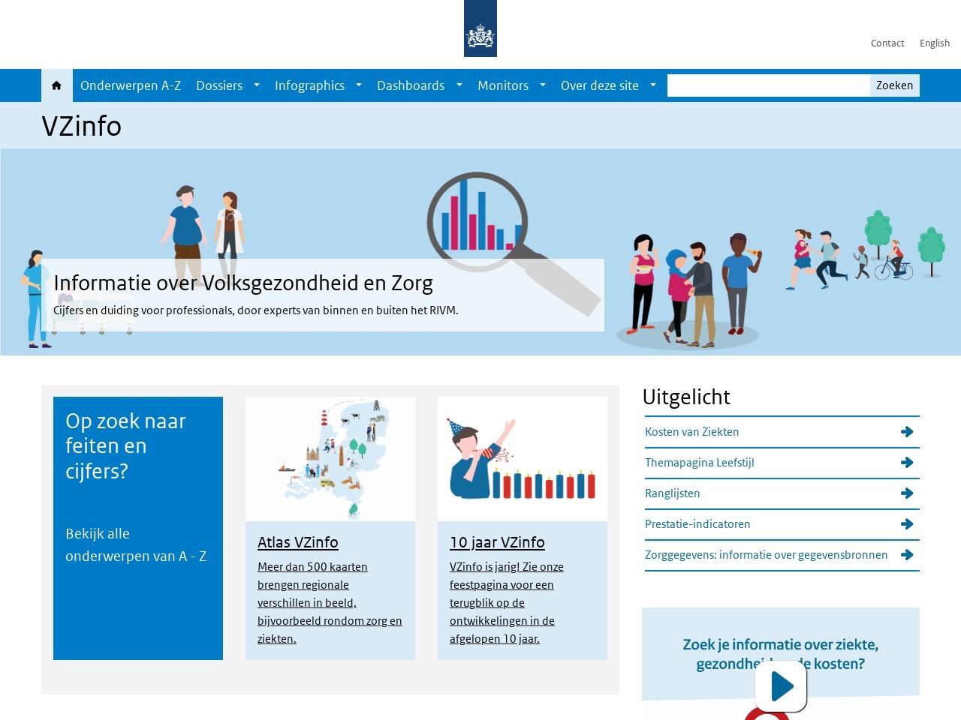The width and height of the screenshot is (961, 720).
Task: Click Informatie over Volksgezondheid en Zorg heading
Action: pyautogui.click(x=243, y=283)
